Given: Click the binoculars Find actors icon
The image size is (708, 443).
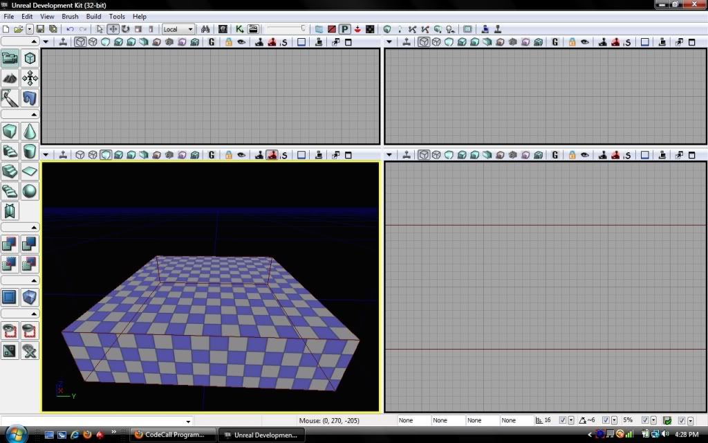Looking at the screenshot, I should (205, 29).
